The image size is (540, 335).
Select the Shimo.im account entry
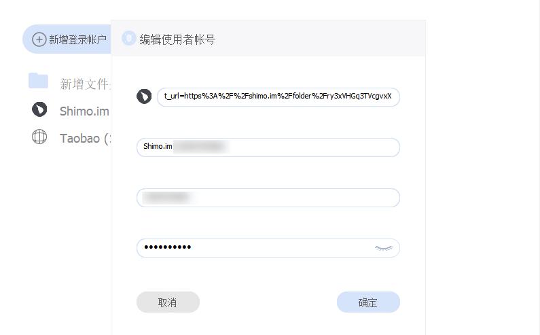click(84, 111)
